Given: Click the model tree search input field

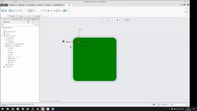Looking at the screenshot, I should click(19, 25).
